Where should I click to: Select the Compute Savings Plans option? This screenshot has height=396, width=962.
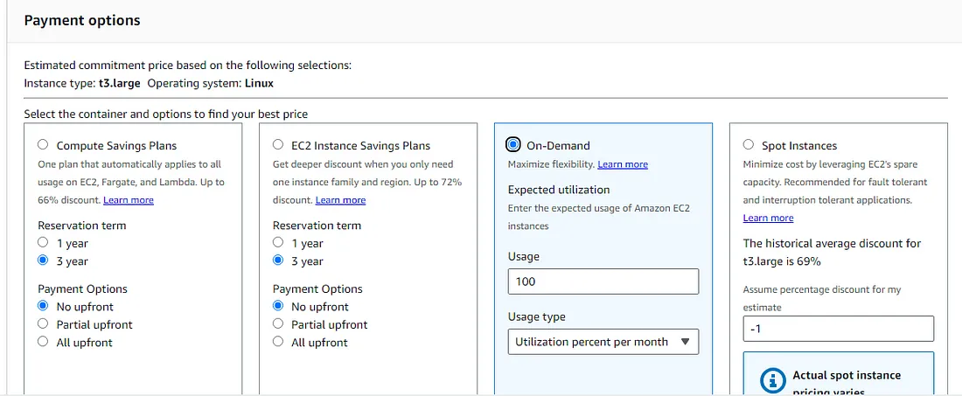(x=43, y=145)
